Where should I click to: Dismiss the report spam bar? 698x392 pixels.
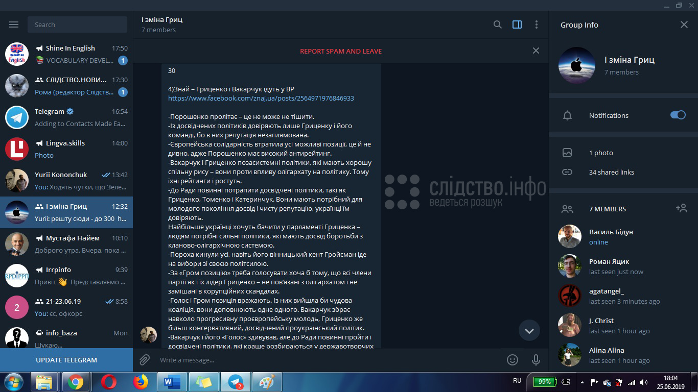tap(536, 51)
